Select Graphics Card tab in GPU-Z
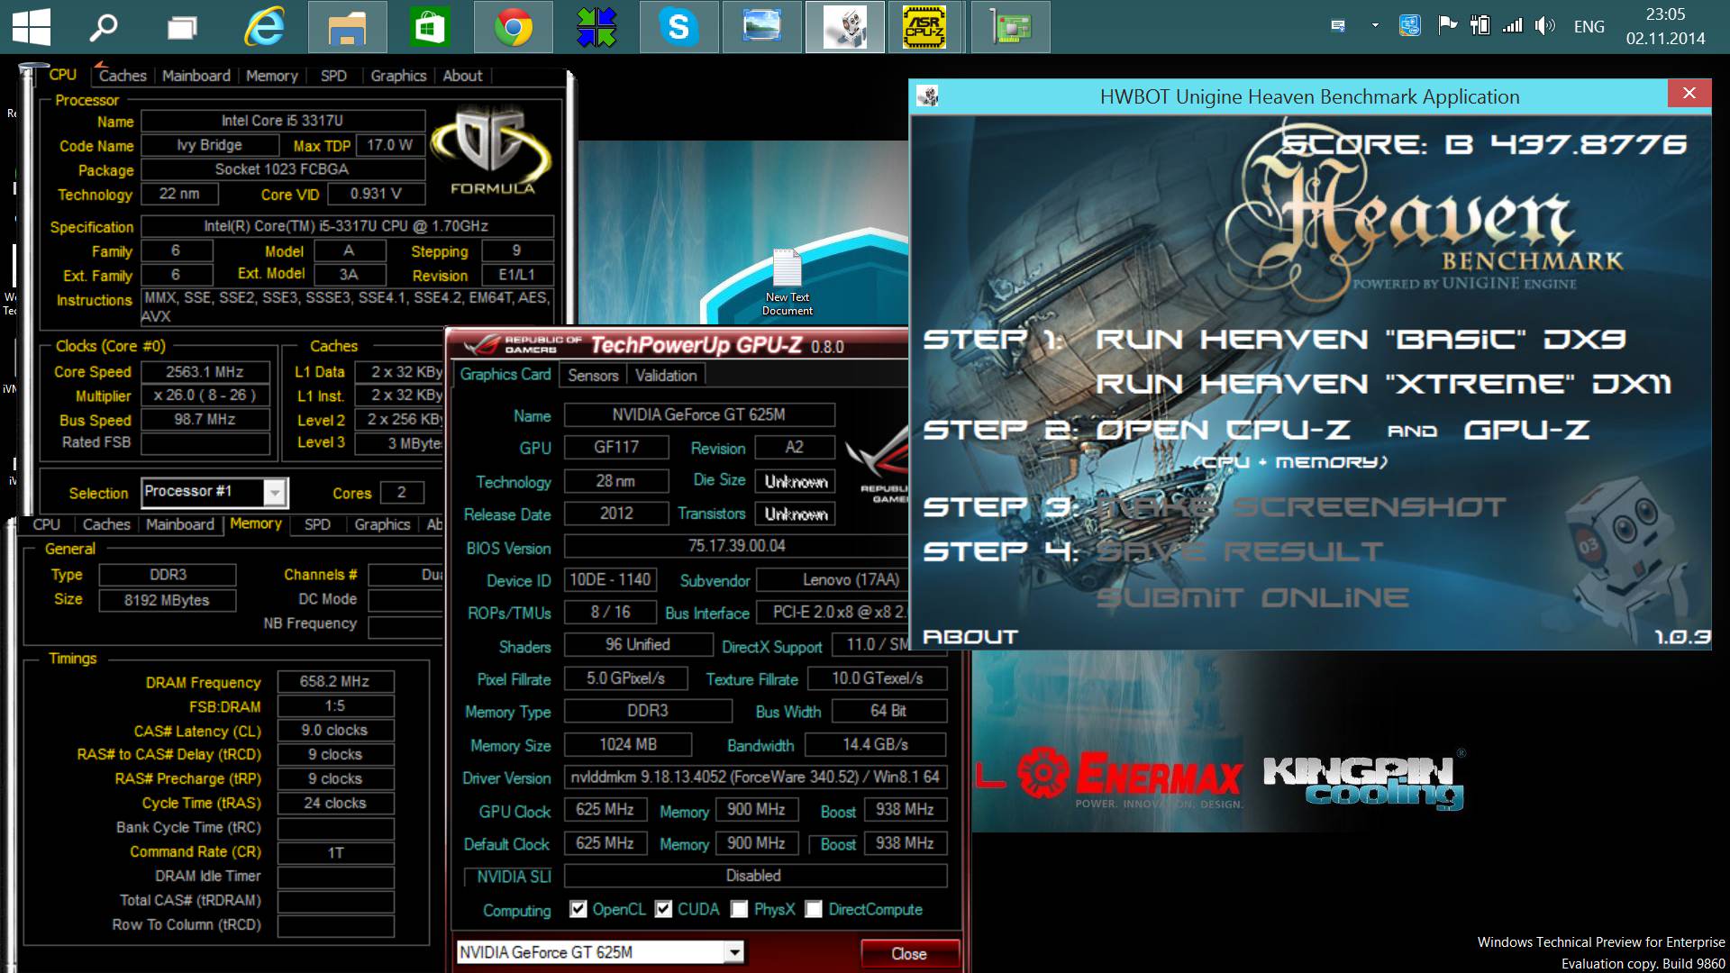 [505, 375]
